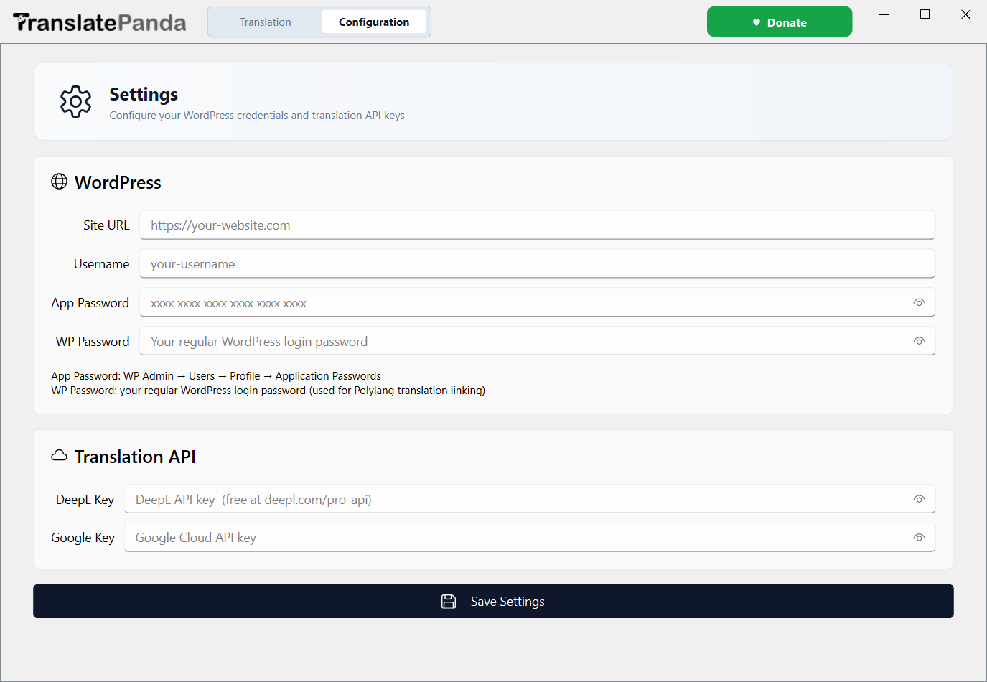Maximize the TranslatePanda window
987x682 pixels.
coord(925,14)
